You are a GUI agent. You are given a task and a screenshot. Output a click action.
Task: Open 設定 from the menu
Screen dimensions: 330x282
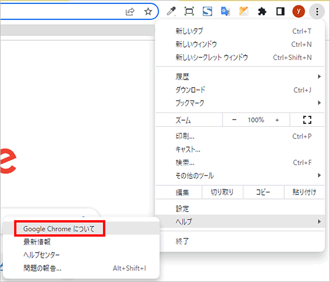pyautogui.click(x=240, y=208)
